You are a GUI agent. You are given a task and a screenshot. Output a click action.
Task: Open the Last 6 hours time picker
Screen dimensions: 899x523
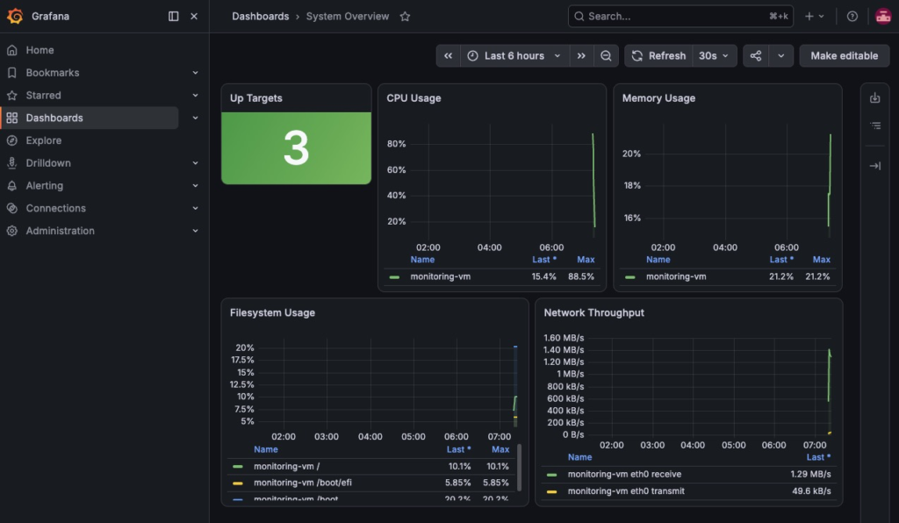click(514, 55)
